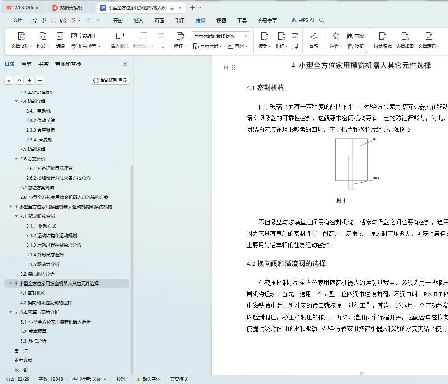Open the 审阅 pane dropdown
The width and height of the screenshot is (448, 384).
coord(237,46)
